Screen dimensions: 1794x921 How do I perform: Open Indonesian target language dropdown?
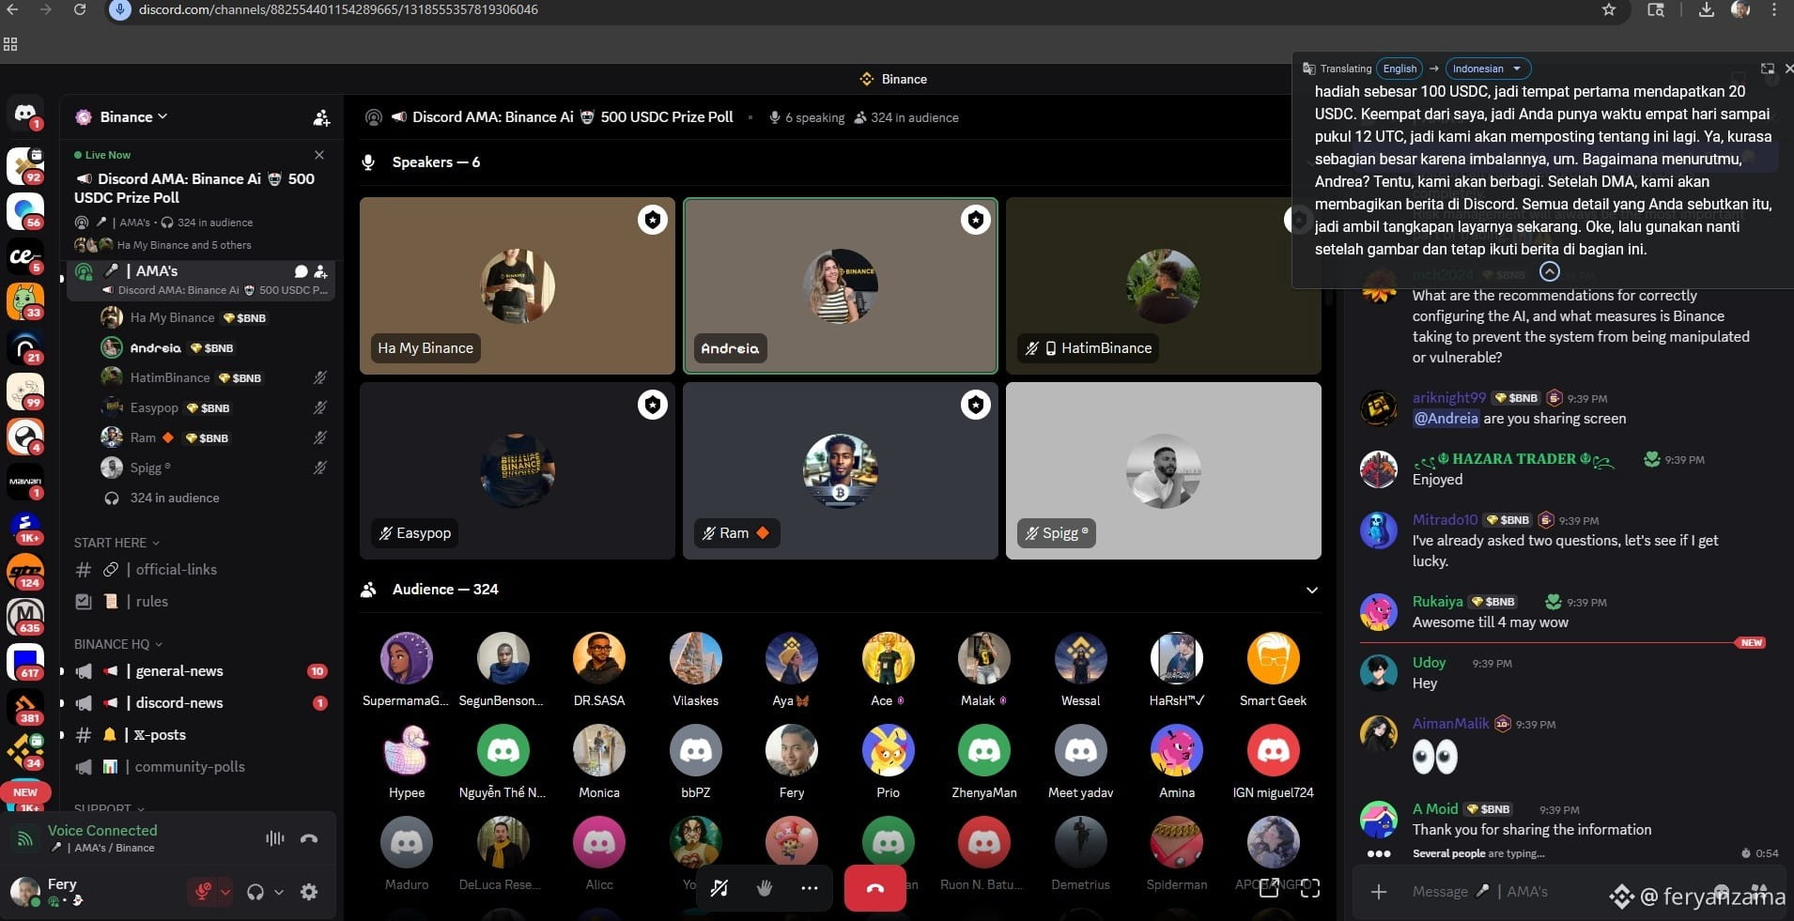click(1488, 69)
